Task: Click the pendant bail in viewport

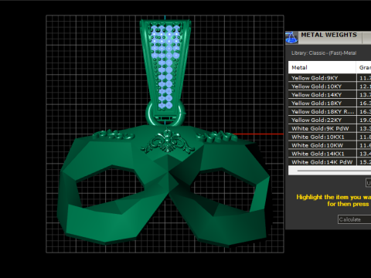Action: (x=165, y=67)
